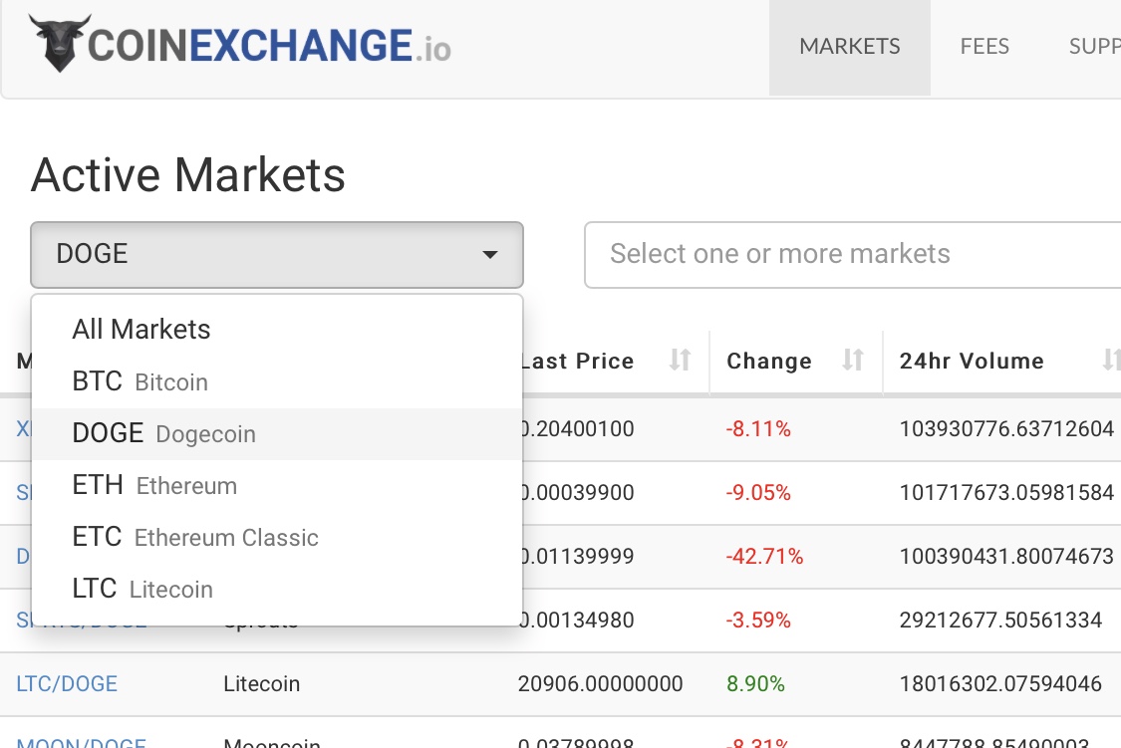This screenshot has height=748, width=1121.
Task: Click the Change header text
Action: (769, 361)
